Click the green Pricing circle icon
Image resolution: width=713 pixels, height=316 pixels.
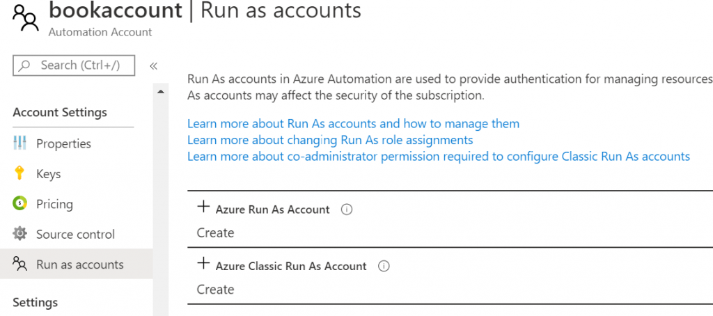tap(19, 204)
